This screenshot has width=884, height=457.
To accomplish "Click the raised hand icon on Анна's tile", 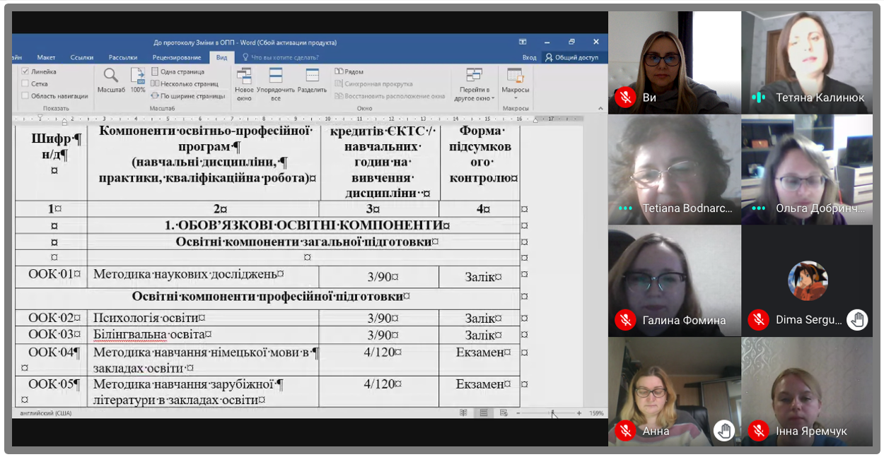I will (723, 430).
